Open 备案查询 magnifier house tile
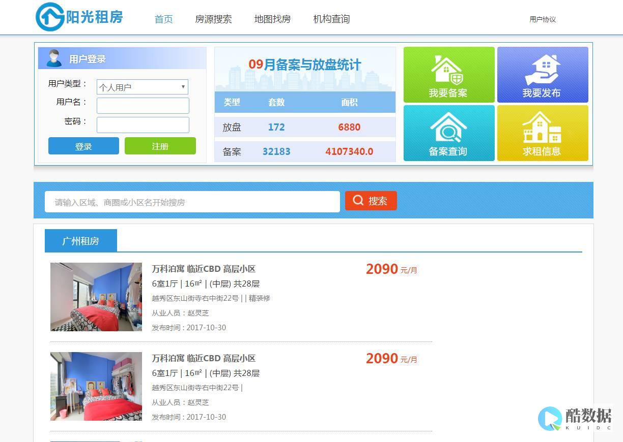The image size is (623, 442). (x=449, y=133)
